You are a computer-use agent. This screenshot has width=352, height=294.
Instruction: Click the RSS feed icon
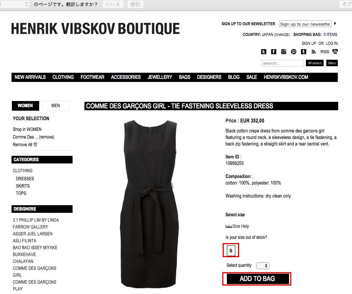pyautogui.click(x=314, y=52)
